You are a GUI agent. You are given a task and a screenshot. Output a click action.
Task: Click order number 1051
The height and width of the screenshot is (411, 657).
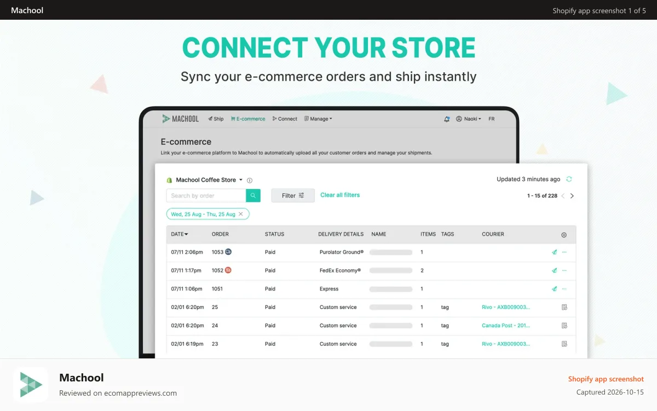pos(217,289)
